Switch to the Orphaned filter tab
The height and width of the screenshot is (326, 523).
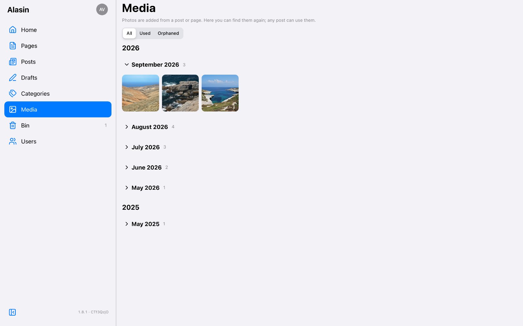[x=168, y=33]
